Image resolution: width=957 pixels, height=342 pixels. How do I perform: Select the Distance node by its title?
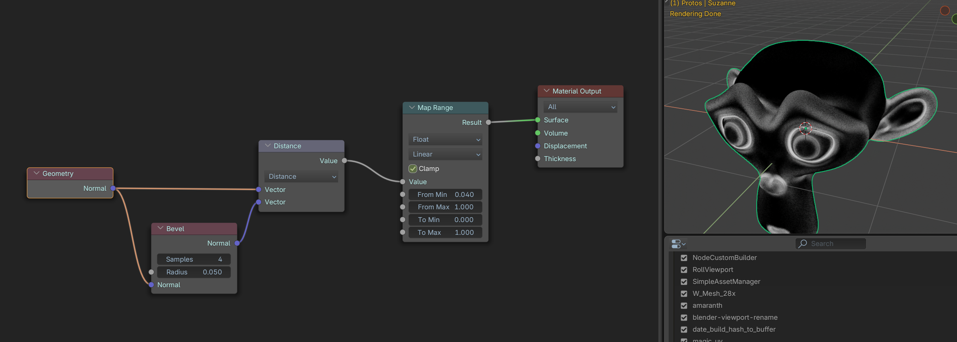pyautogui.click(x=287, y=146)
